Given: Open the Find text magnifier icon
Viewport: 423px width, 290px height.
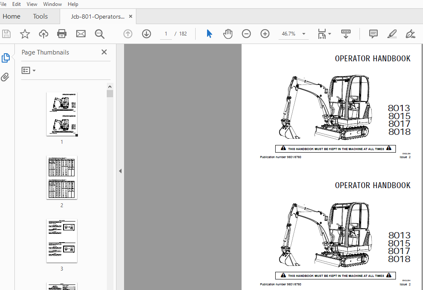Looking at the screenshot, I should pos(100,34).
